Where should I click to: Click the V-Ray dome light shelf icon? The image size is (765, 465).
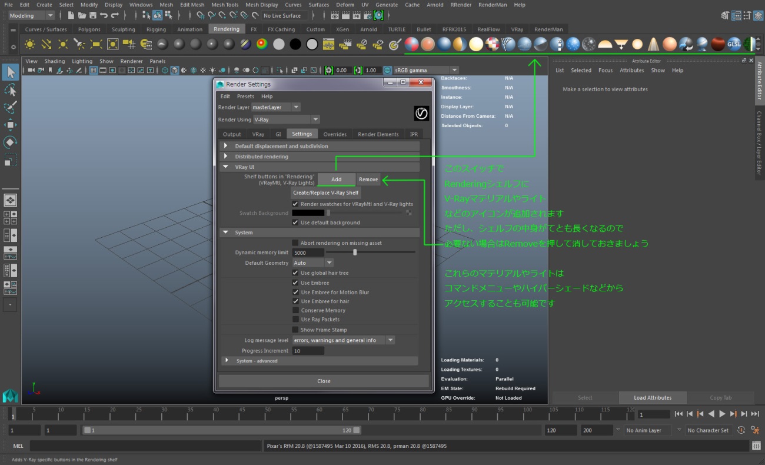pos(605,44)
